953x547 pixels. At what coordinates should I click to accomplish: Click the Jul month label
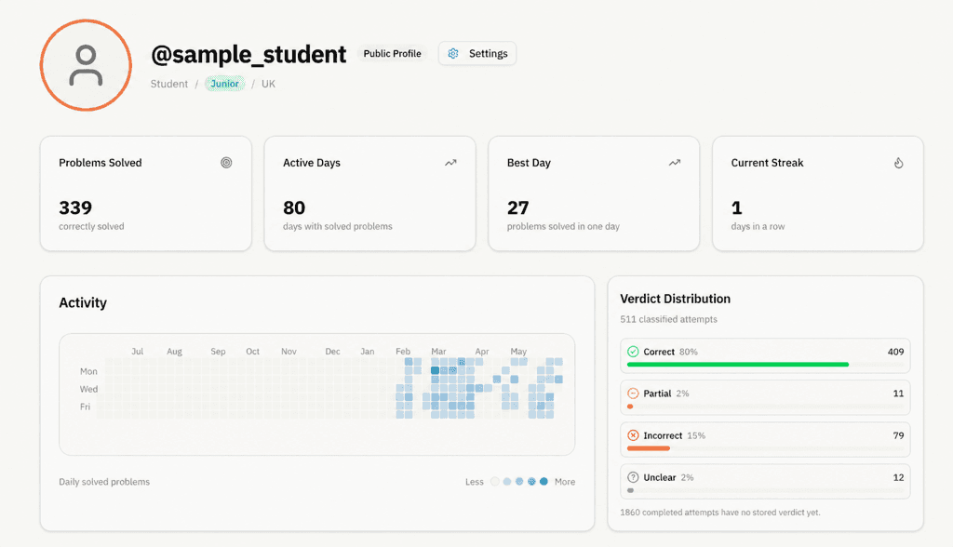[x=138, y=352]
